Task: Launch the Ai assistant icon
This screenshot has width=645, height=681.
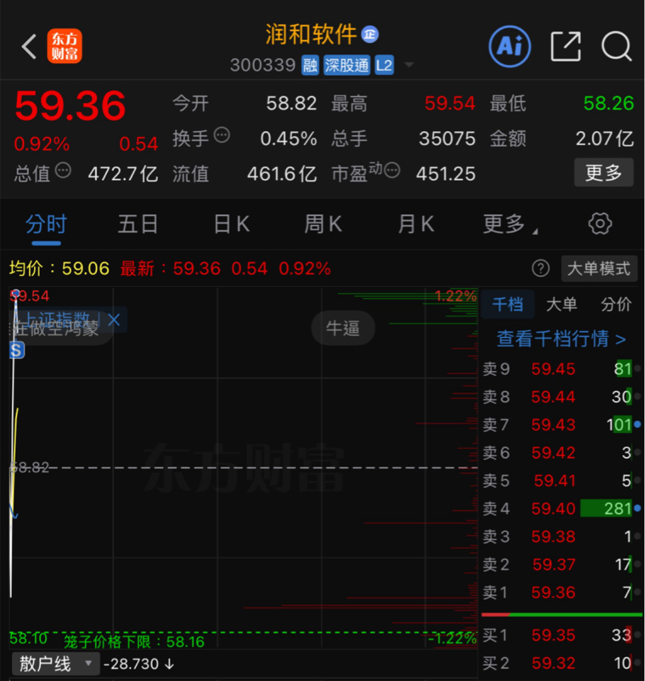Action: coord(509,46)
